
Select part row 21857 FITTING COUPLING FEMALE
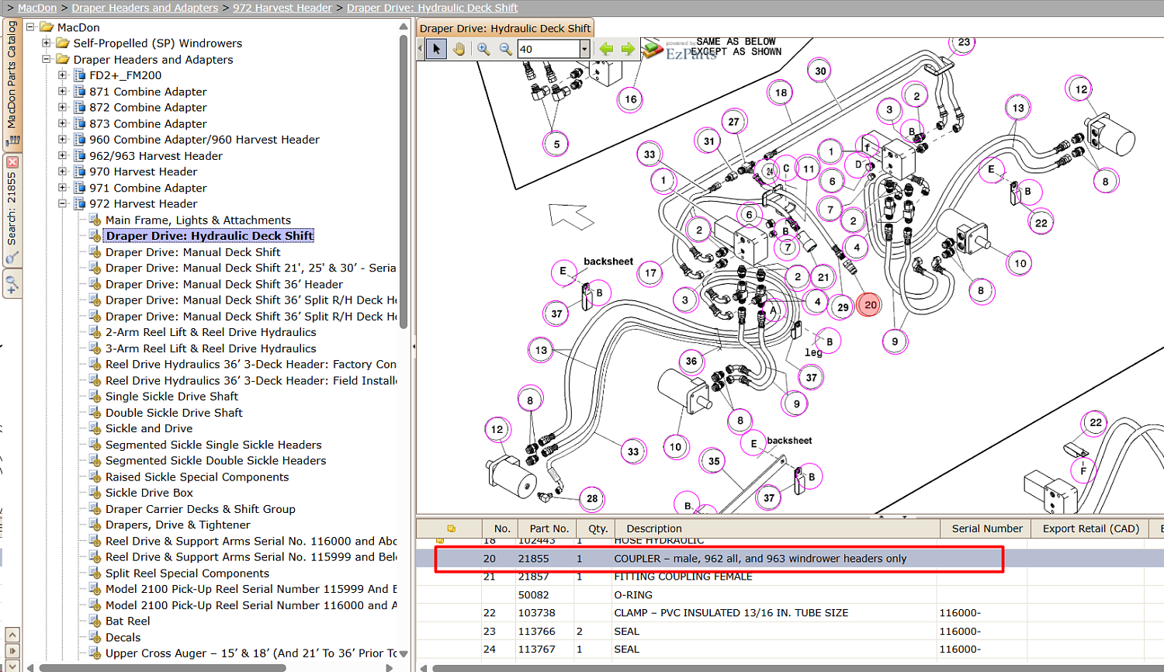click(790, 577)
